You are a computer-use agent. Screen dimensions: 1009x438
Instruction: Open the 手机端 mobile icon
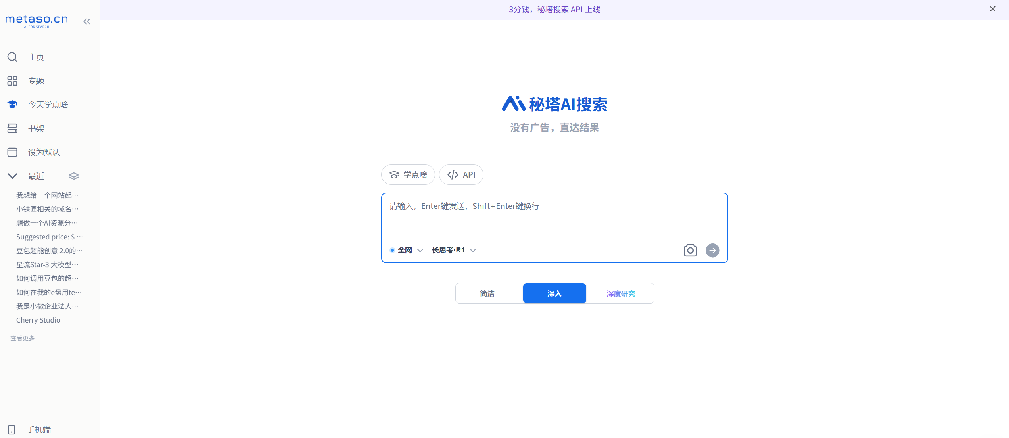(12, 429)
